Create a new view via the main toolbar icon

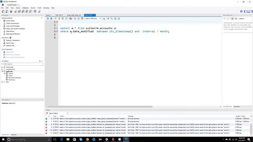pyautogui.click(x=23, y=11)
